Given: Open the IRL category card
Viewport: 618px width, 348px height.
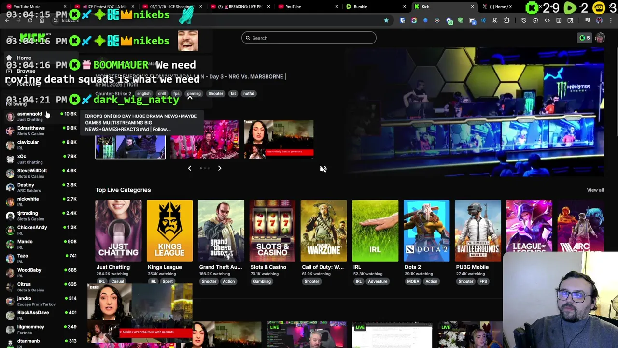Looking at the screenshot, I should point(375,231).
